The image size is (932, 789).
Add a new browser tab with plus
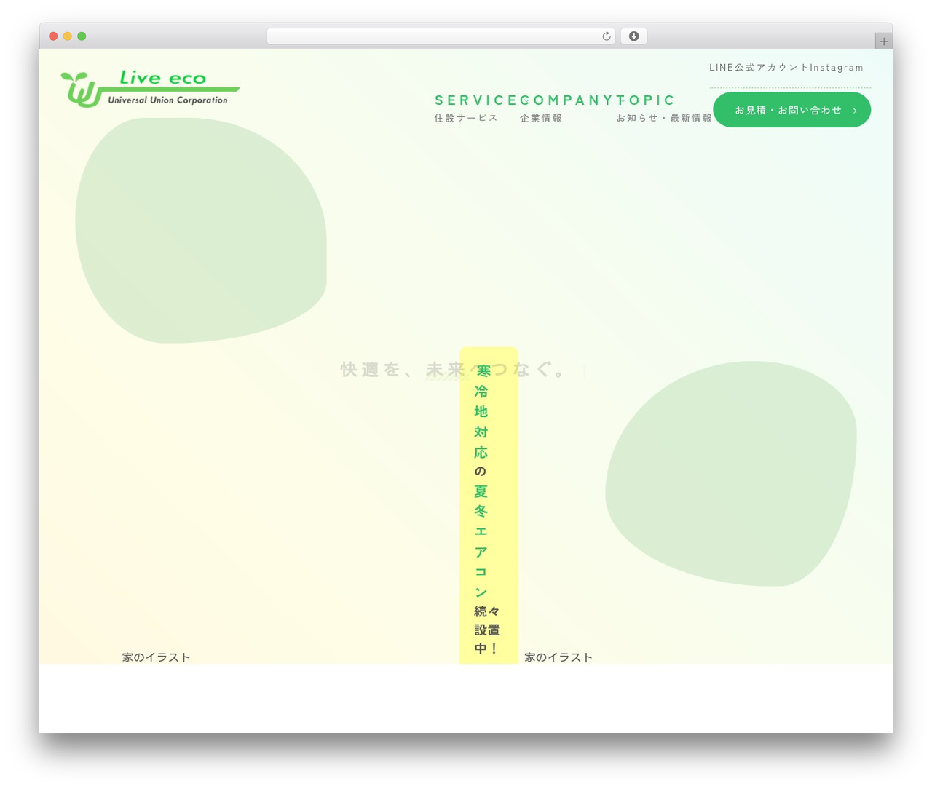click(x=883, y=41)
